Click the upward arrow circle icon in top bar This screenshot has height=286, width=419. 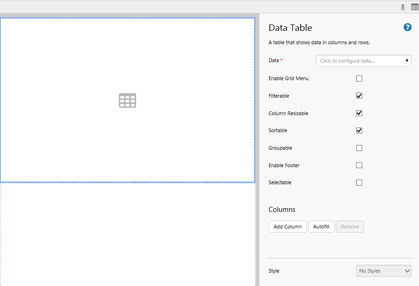click(402, 7)
